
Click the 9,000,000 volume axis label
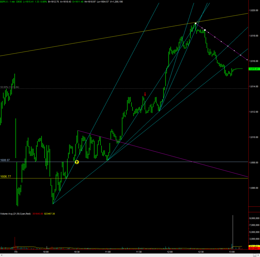(255, 218)
